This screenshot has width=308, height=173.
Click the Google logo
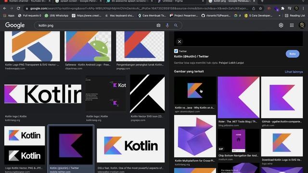click(x=15, y=25)
